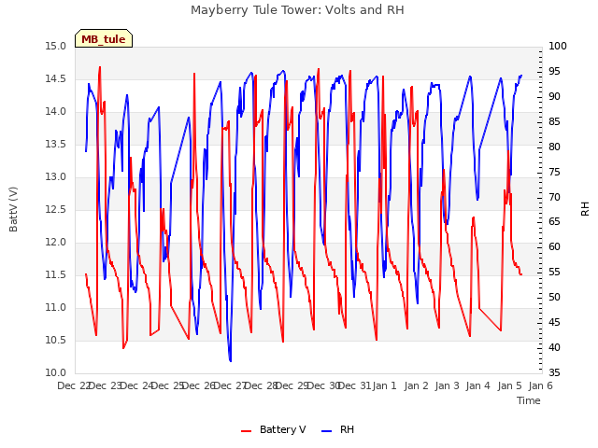This screenshot has height=448, width=598.
Task: Click the 15.0 voltage tick label
Action: pos(56,47)
